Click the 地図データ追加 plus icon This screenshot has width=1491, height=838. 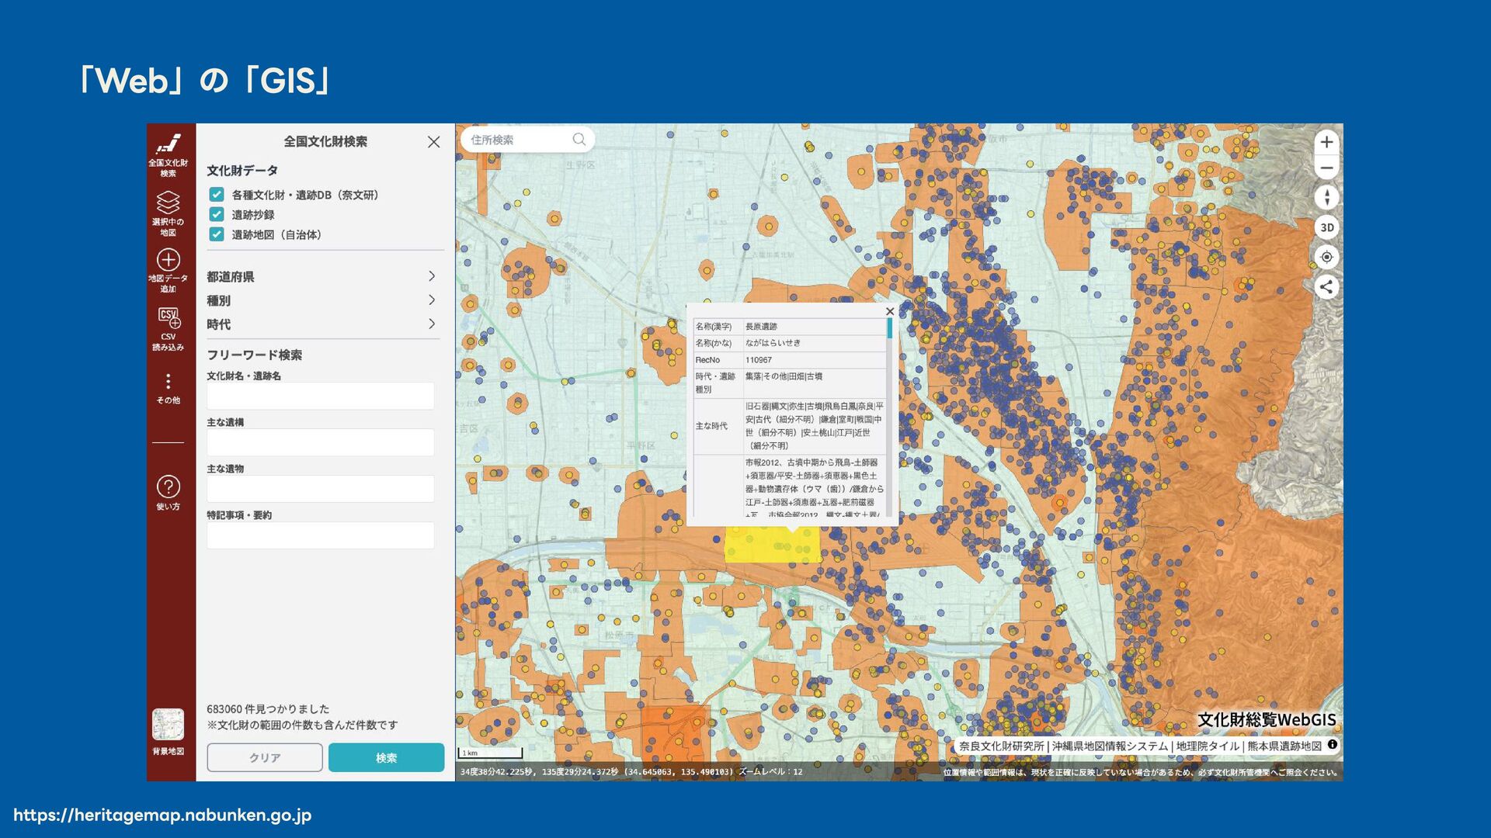[x=168, y=260]
